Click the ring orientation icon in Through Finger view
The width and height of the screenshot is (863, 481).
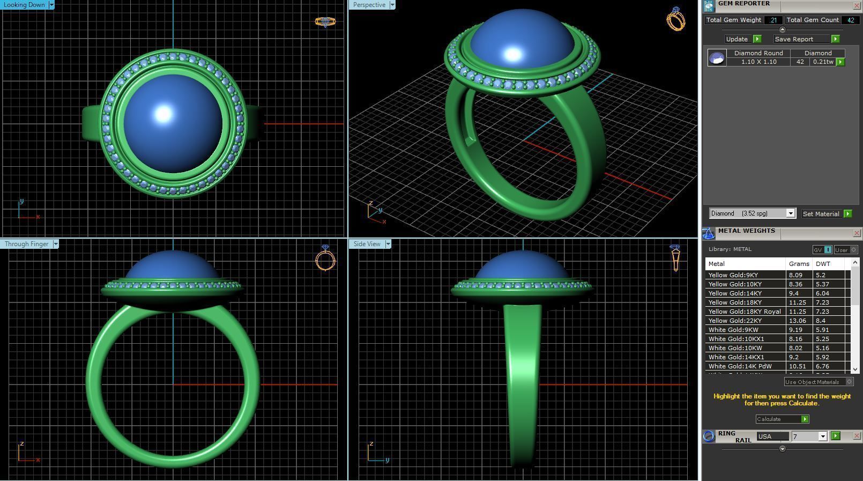[325, 258]
